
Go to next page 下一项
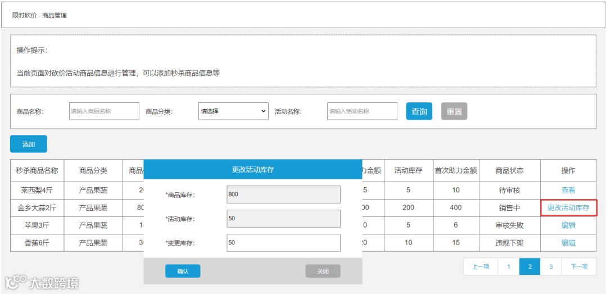point(579,266)
